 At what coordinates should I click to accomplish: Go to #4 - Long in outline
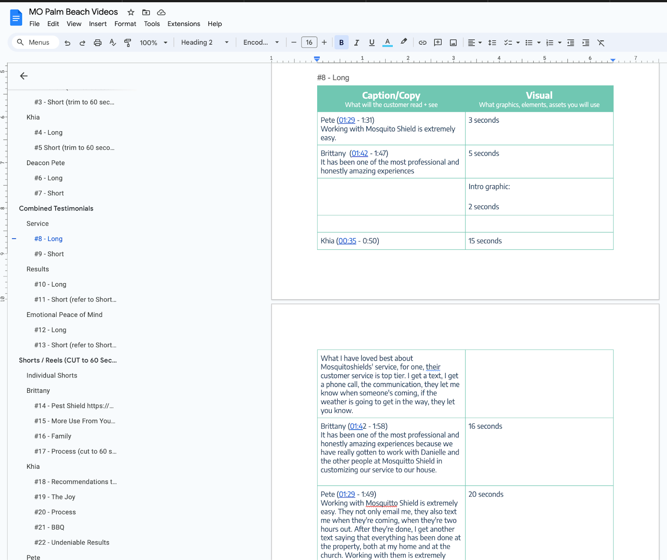(48, 133)
